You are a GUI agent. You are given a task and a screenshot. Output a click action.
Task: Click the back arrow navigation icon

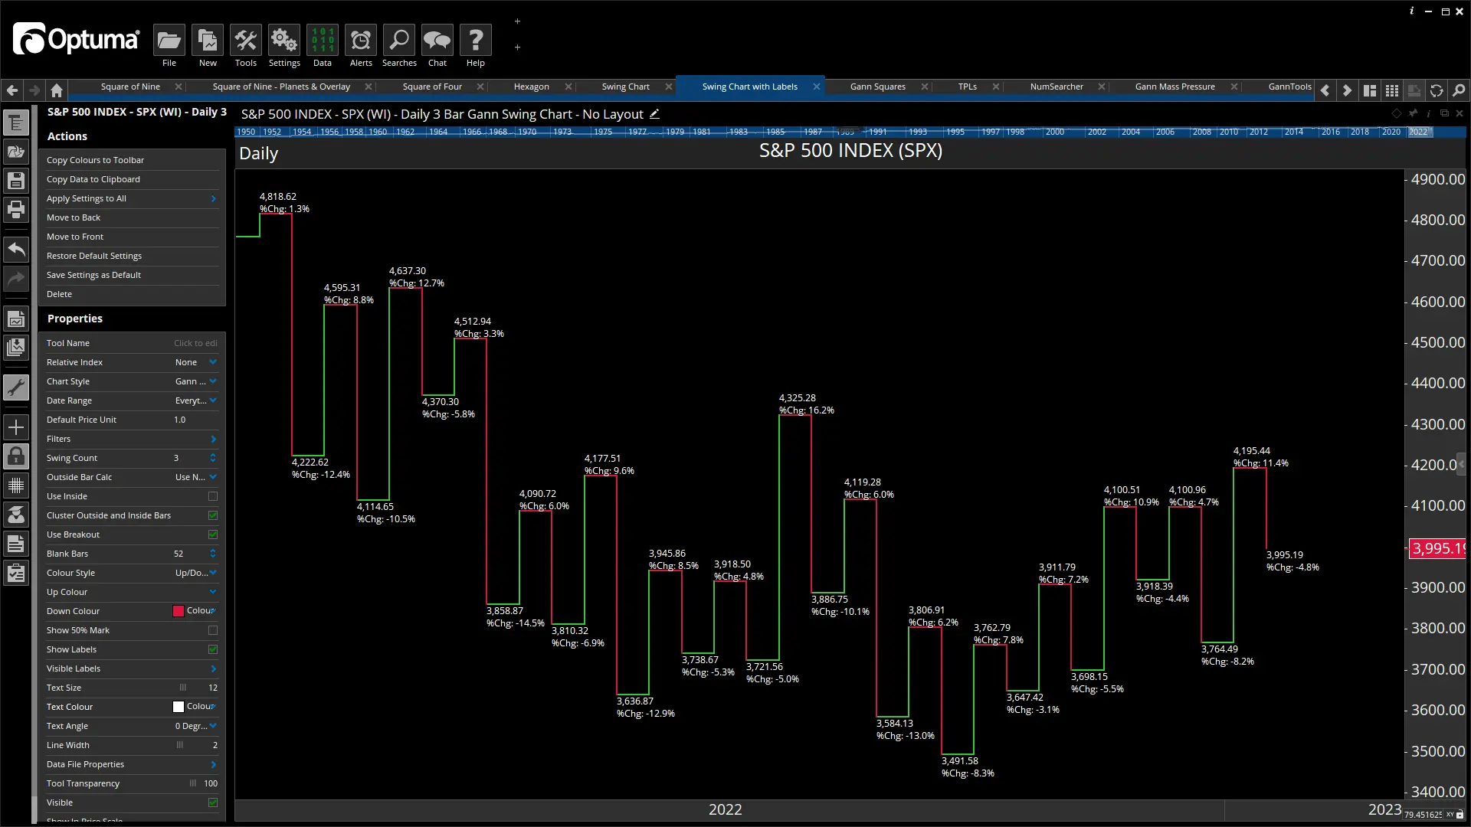click(12, 90)
